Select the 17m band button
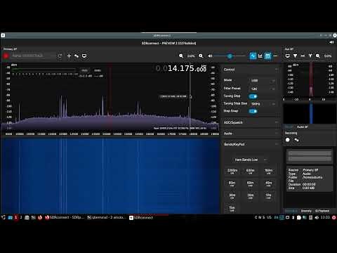The width and height of the screenshot is (337, 253). pyautogui.click(x=268, y=196)
